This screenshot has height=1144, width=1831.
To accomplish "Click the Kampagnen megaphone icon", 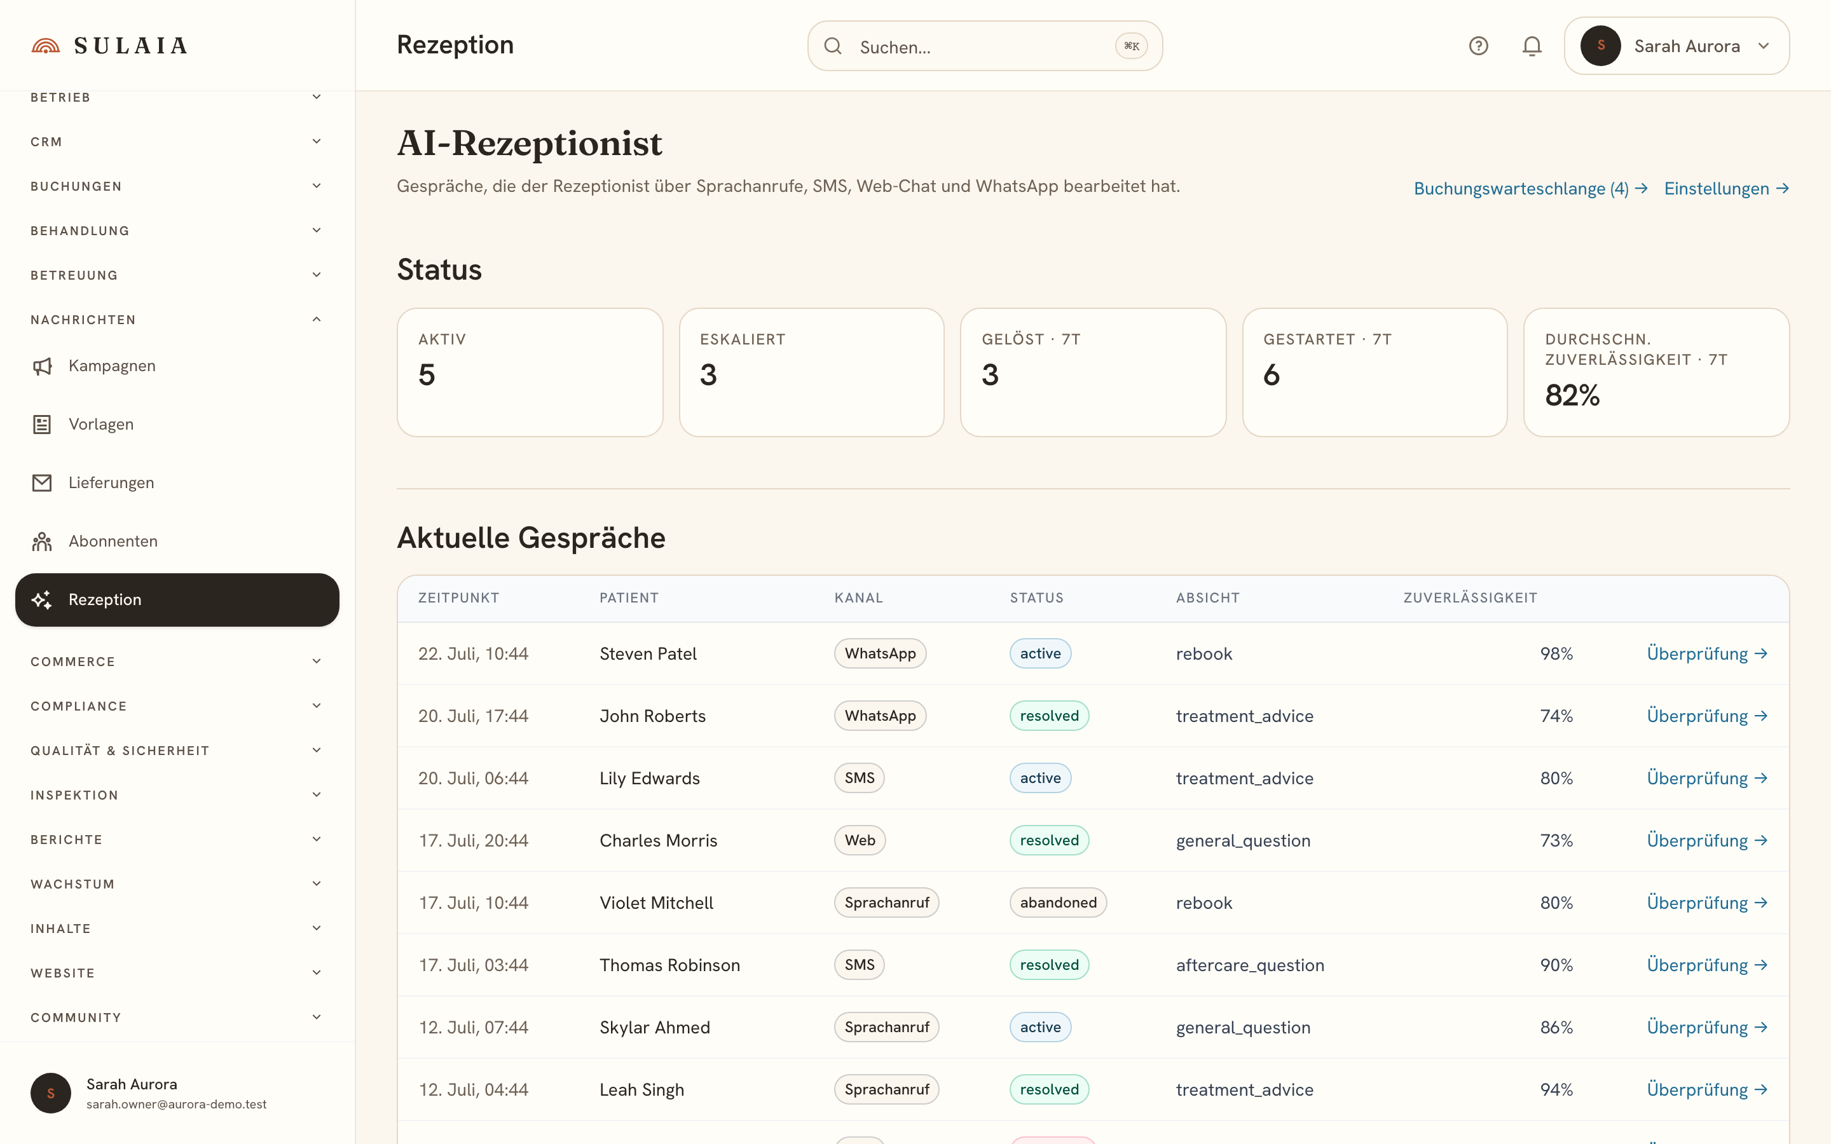I will (x=43, y=366).
